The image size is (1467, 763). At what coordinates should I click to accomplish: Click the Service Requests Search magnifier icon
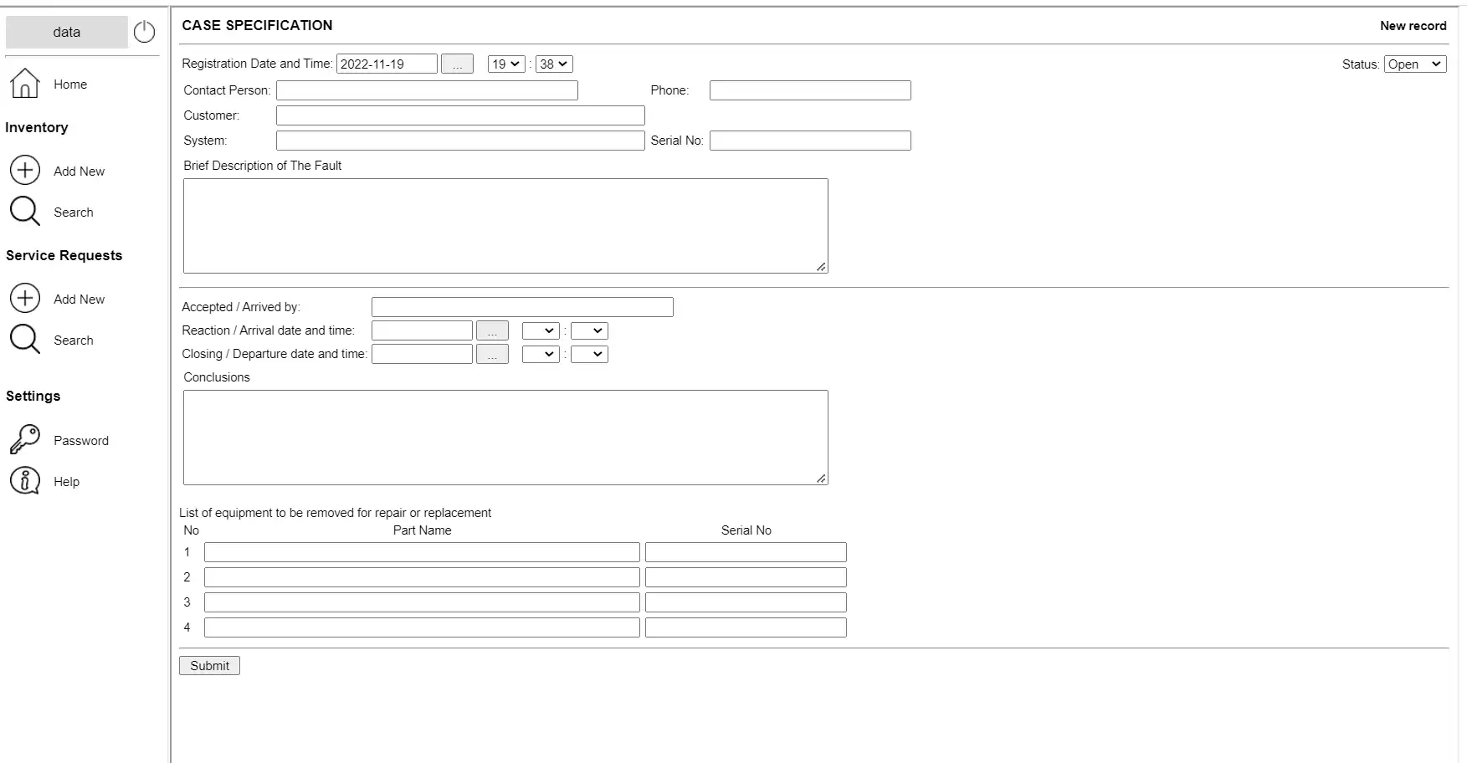[x=25, y=340]
